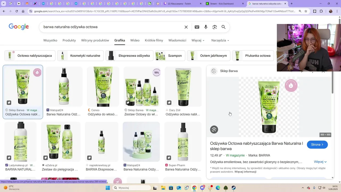This screenshot has width=341, height=192.
Task: Open Outlook from the taskbar
Action: [179, 188]
